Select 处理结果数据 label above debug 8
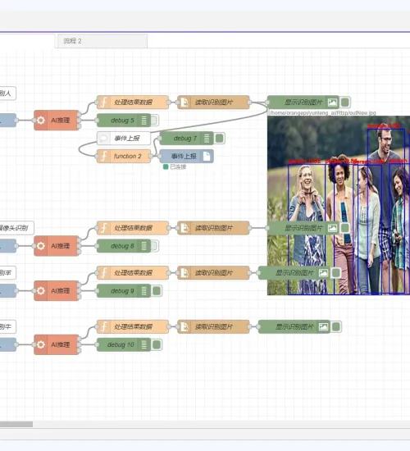The width and height of the screenshot is (410, 451). coord(133,228)
